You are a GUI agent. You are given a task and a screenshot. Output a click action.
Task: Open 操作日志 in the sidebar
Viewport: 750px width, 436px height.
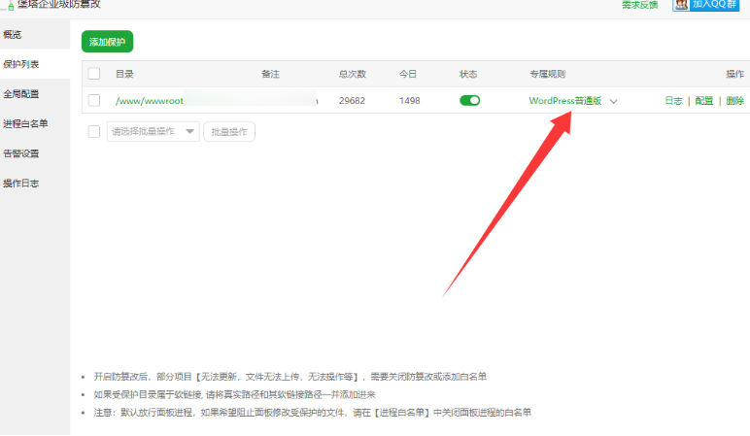[x=21, y=183]
